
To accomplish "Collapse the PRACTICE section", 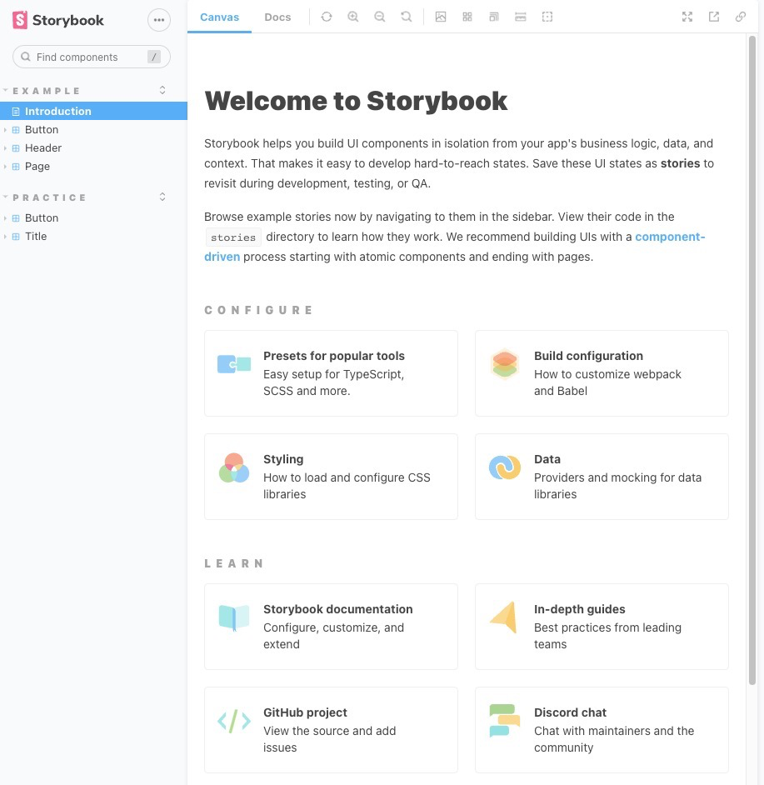I will pyautogui.click(x=49, y=197).
